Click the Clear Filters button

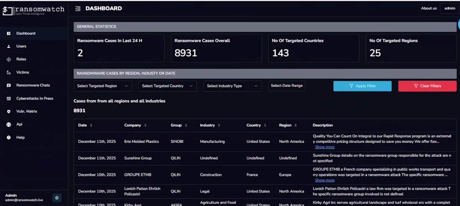click(427, 86)
